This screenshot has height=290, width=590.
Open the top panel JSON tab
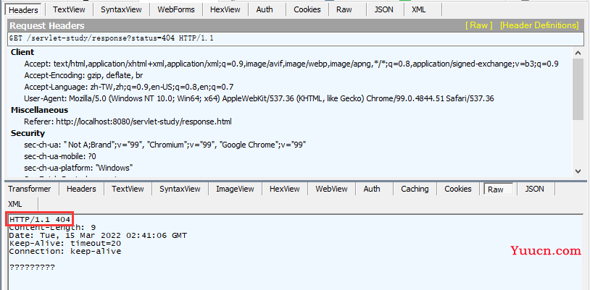coord(383,9)
